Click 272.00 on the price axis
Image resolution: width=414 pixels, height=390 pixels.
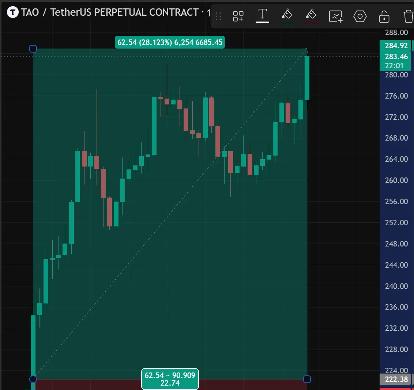coord(396,117)
